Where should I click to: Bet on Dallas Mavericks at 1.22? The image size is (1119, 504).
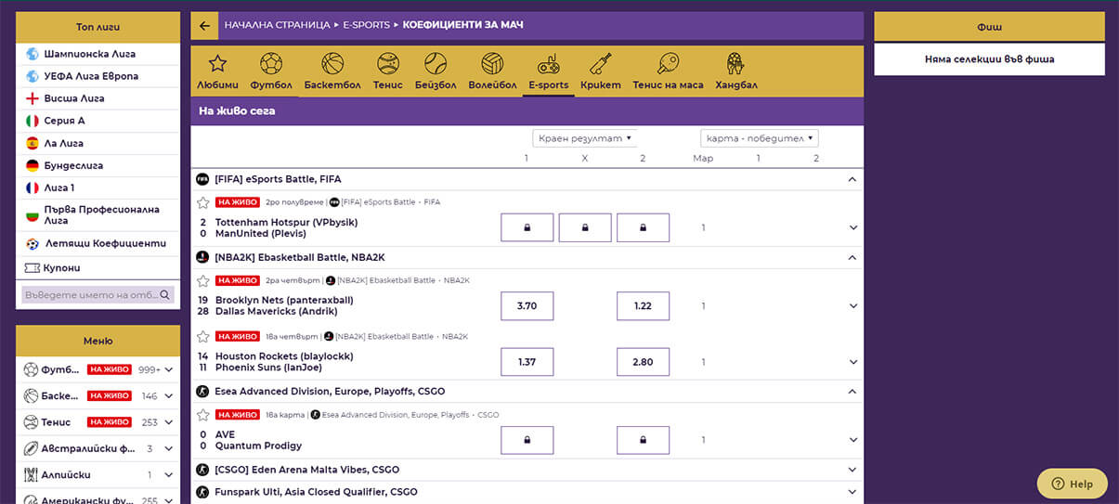(x=643, y=306)
